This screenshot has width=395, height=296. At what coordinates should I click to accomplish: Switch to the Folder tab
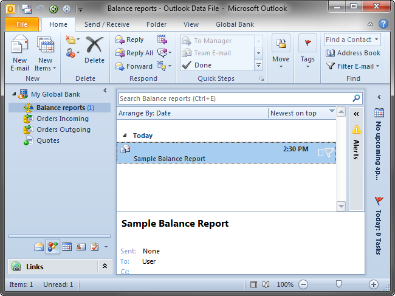[x=156, y=24]
